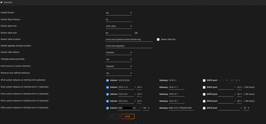Open br0 DHCP pool last octet dropdown
266x124 pixels.
point(229,80)
